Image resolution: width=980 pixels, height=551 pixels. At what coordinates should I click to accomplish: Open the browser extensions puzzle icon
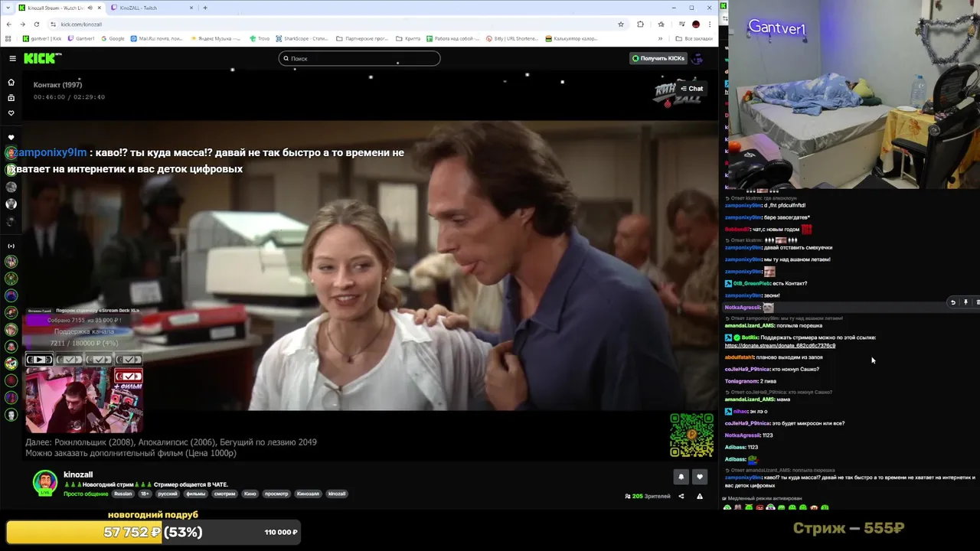[x=640, y=24]
